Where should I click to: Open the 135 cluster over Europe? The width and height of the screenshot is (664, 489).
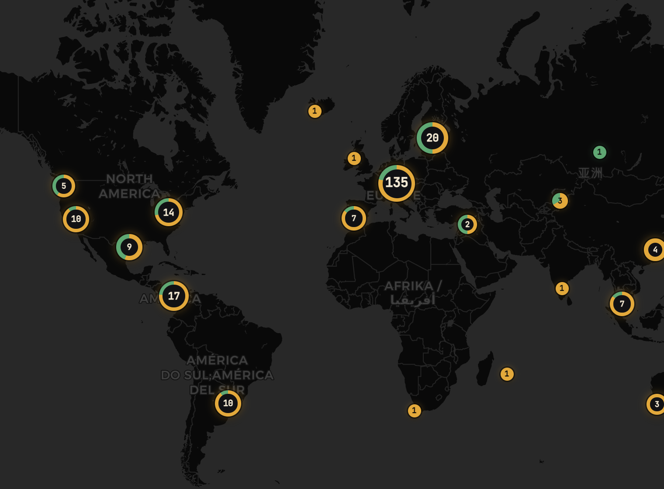(x=397, y=183)
